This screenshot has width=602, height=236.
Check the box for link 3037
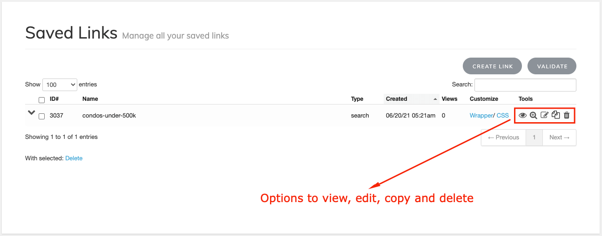[x=41, y=116]
